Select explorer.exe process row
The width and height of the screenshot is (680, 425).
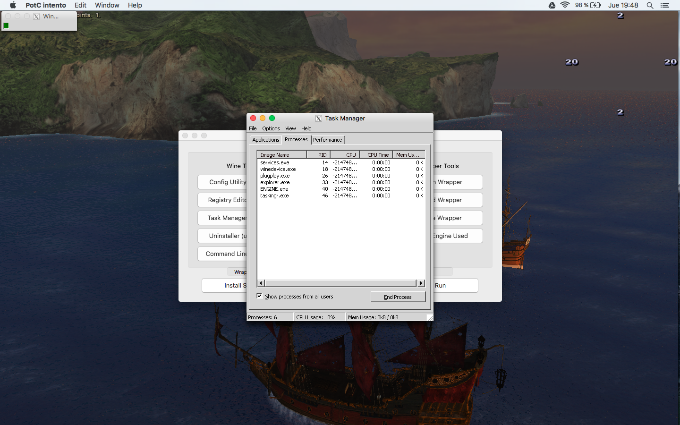click(341, 182)
